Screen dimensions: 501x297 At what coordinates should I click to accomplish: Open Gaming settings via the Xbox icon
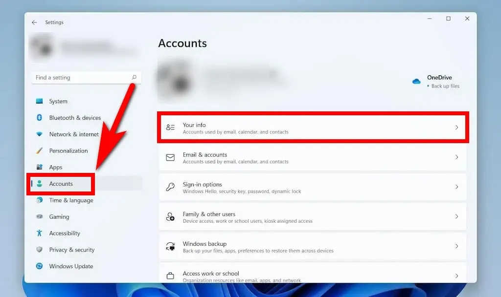40,216
